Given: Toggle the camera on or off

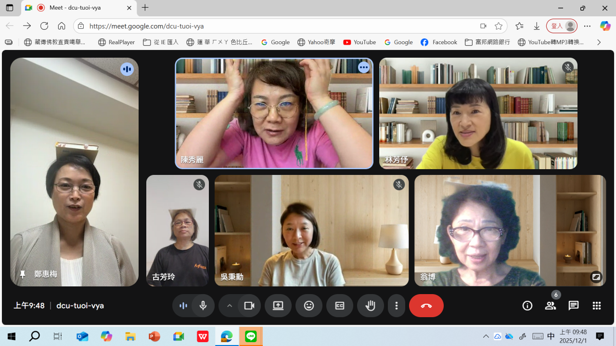Looking at the screenshot, I should click(249, 306).
